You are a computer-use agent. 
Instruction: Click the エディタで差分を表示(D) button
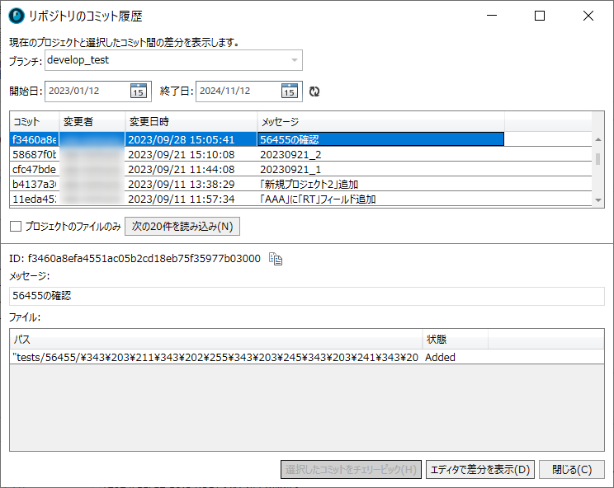coord(480,469)
